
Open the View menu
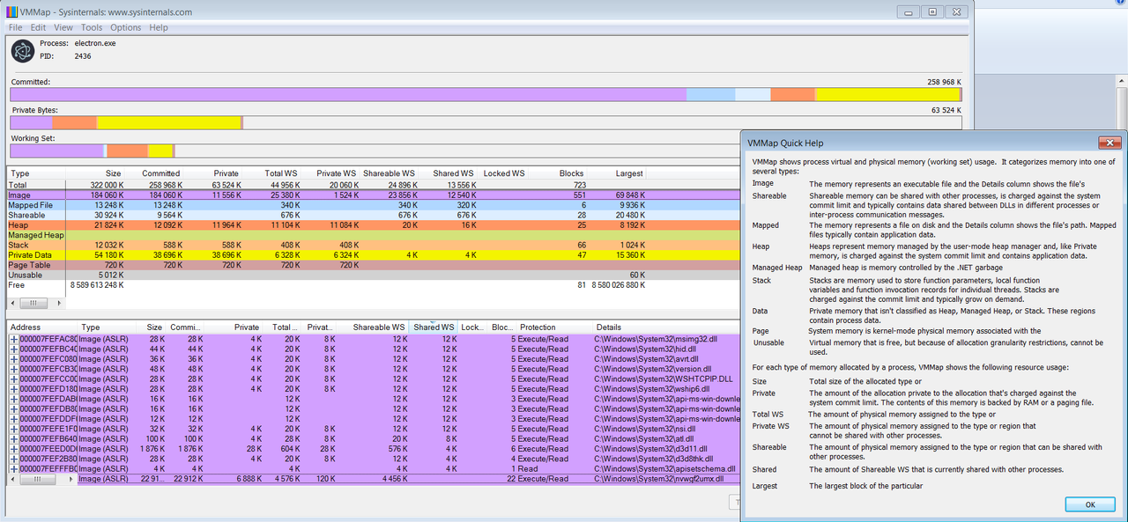point(63,27)
